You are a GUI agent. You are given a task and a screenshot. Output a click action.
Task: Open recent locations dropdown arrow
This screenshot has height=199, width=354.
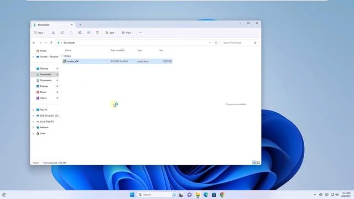point(46,43)
